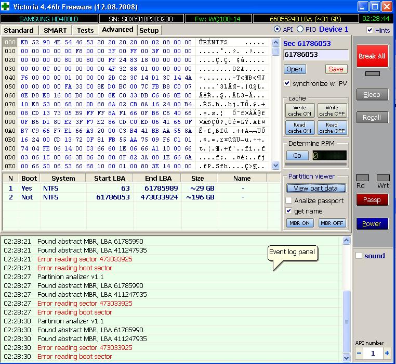Screen dimensions: 396x364
Task: Click the Victoria green cross title icon
Action: (x=5, y=6)
